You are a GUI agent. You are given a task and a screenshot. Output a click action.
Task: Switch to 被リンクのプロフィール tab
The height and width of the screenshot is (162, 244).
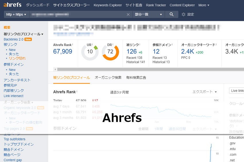71,78
